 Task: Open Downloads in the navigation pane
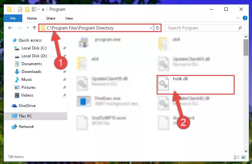(x=31, y=72)
